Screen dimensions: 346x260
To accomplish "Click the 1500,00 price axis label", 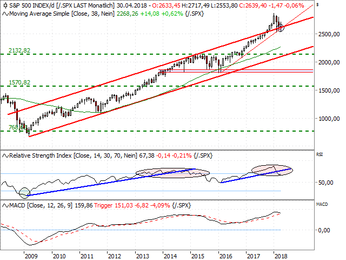I will point(329,90).
